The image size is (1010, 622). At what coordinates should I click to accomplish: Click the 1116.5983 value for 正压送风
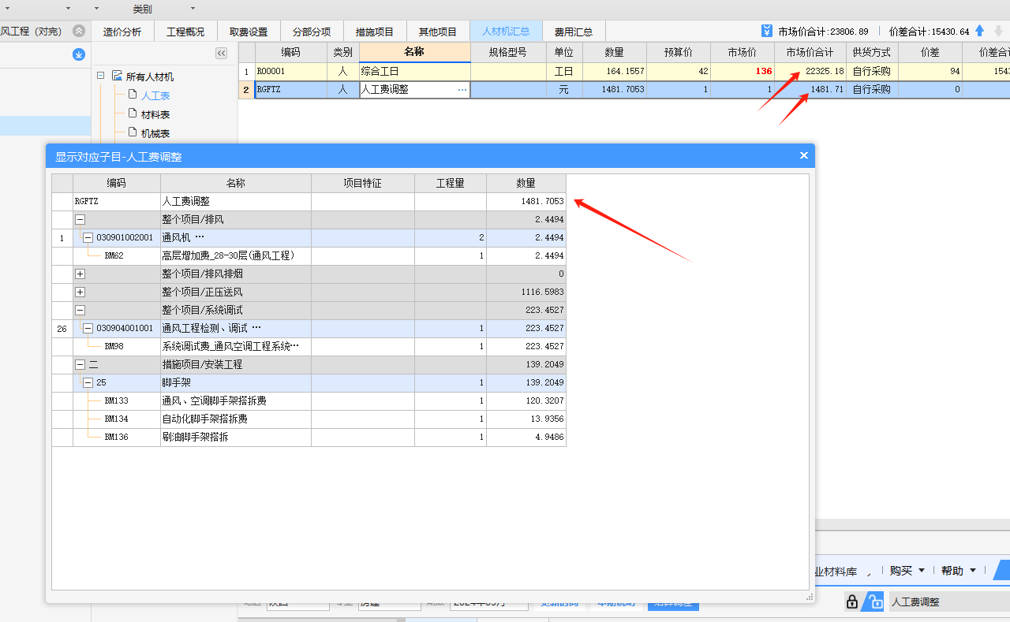point(526,292)
